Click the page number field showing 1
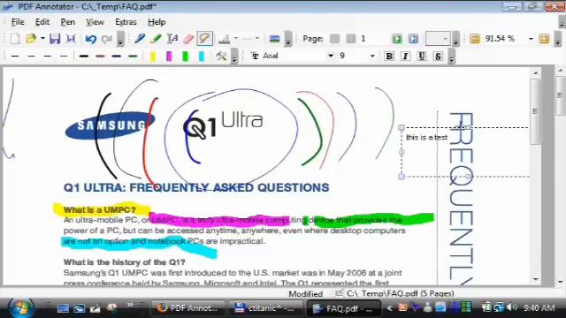This screenshot has width=566, height=318. click(373, 39)
